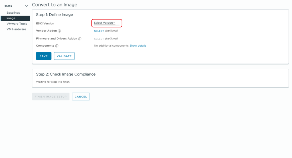Click SELECT link for Vendor Addon
The height and width of the screenshot is (158, 292).
(99, 31)
